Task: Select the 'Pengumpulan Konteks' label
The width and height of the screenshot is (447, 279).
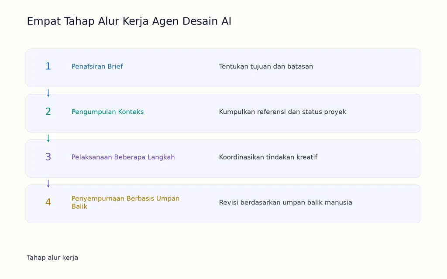Action: pos(107,112)
